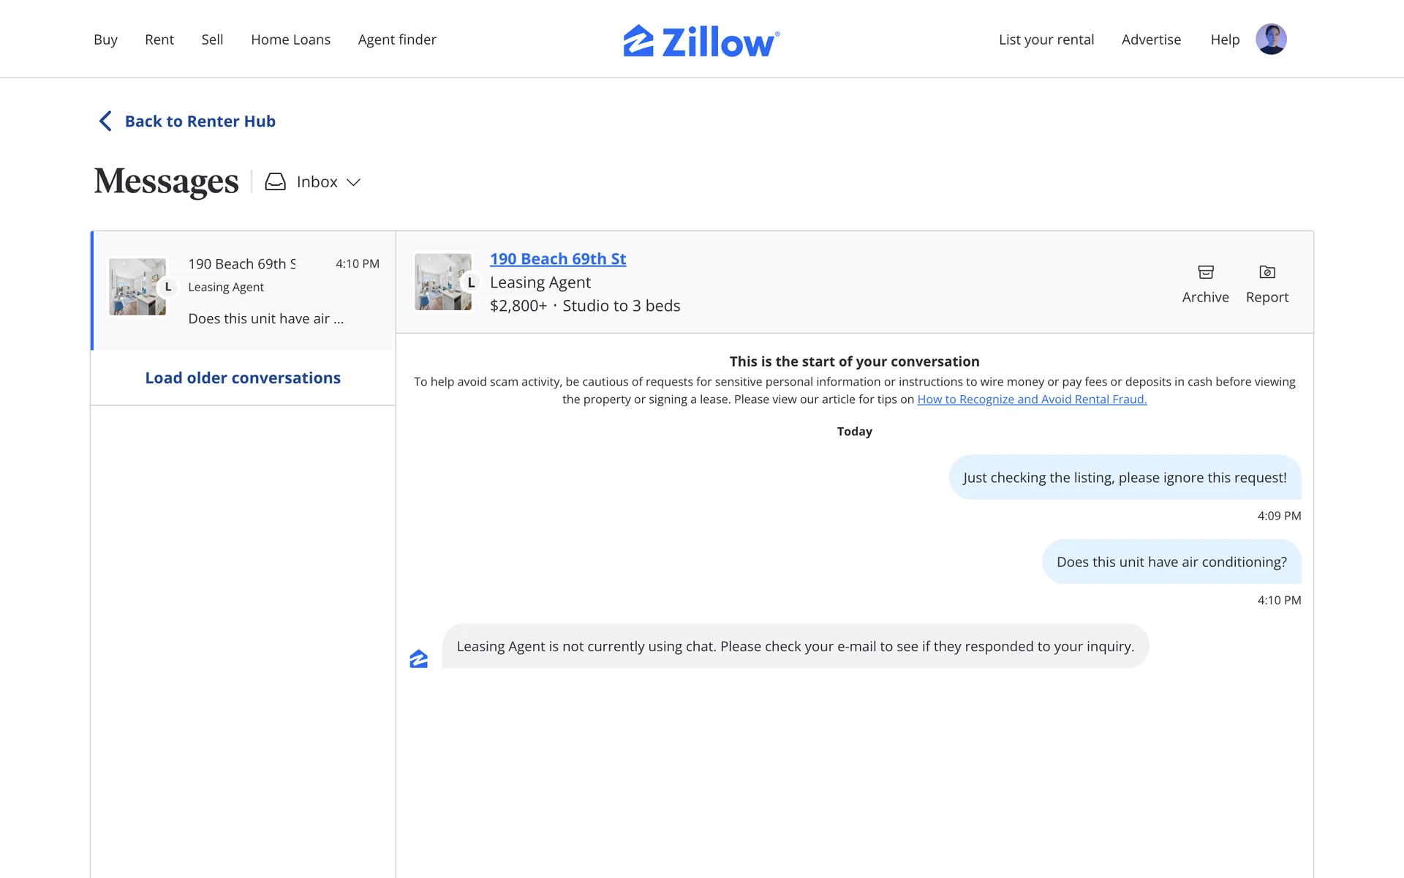
Task: Click Load older conversations
Action: point(243,378)
